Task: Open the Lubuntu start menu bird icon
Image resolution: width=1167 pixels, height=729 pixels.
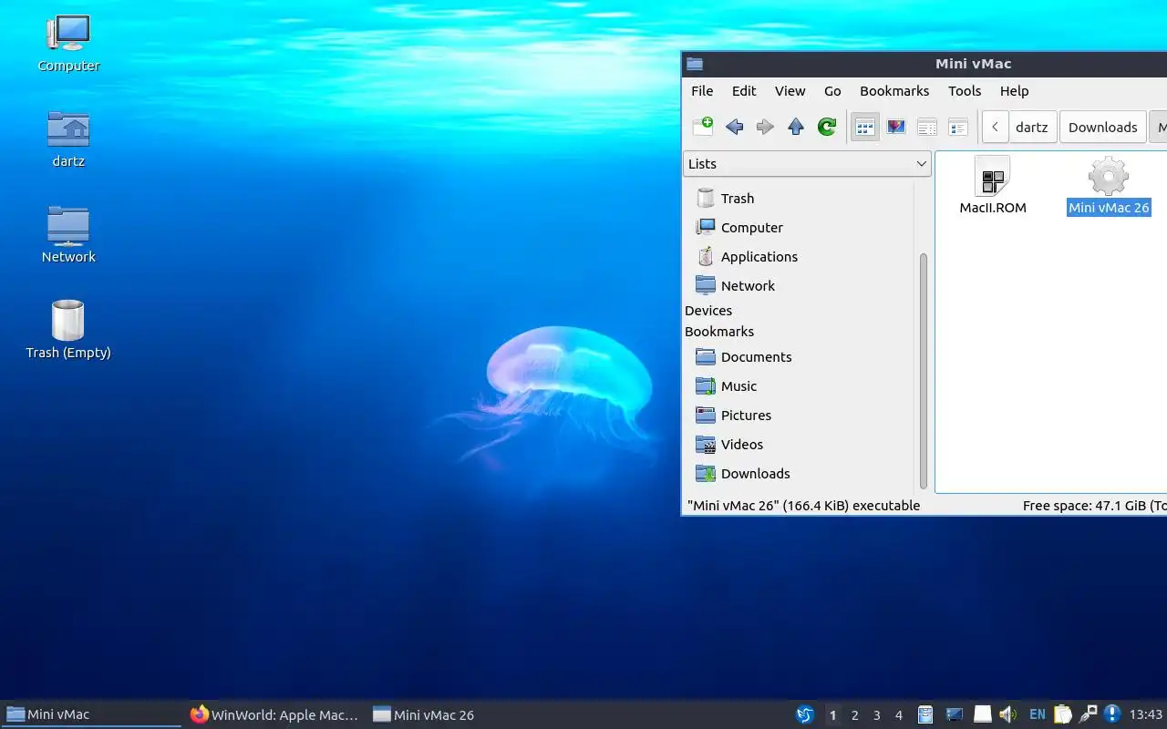Action: point(805,714)
